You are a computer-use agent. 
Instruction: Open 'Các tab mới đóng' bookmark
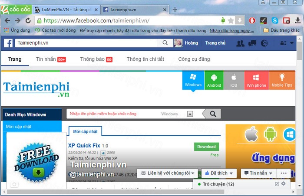(x=55, y=30)
